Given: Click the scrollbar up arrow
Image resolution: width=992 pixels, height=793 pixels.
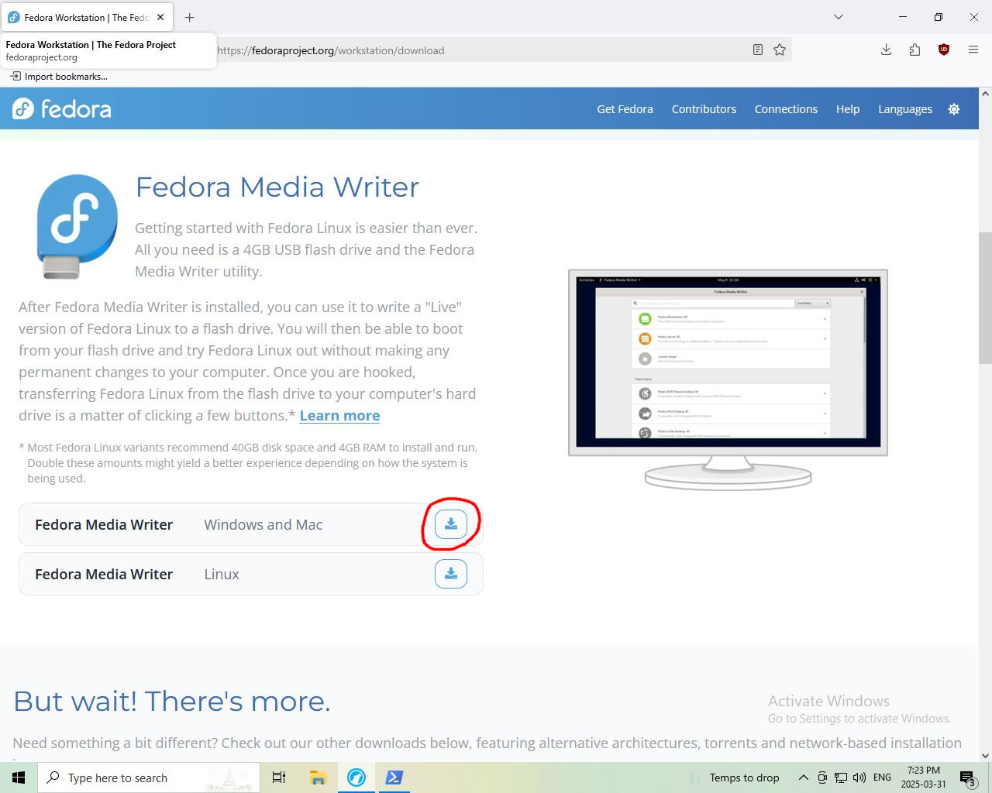Looking at the screenshot, I should (x=985, y=94).
